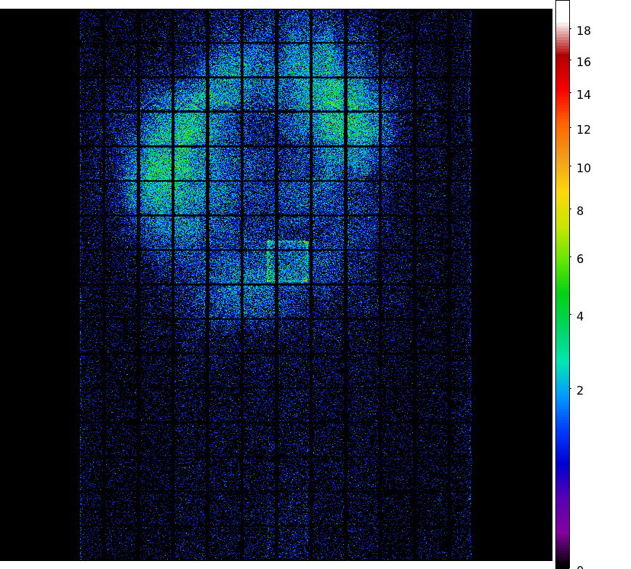Image resolution: width=631 pixels, height=569 pixels.
Task: Select the colorbar tick label 8
Action: coord(580,211)
